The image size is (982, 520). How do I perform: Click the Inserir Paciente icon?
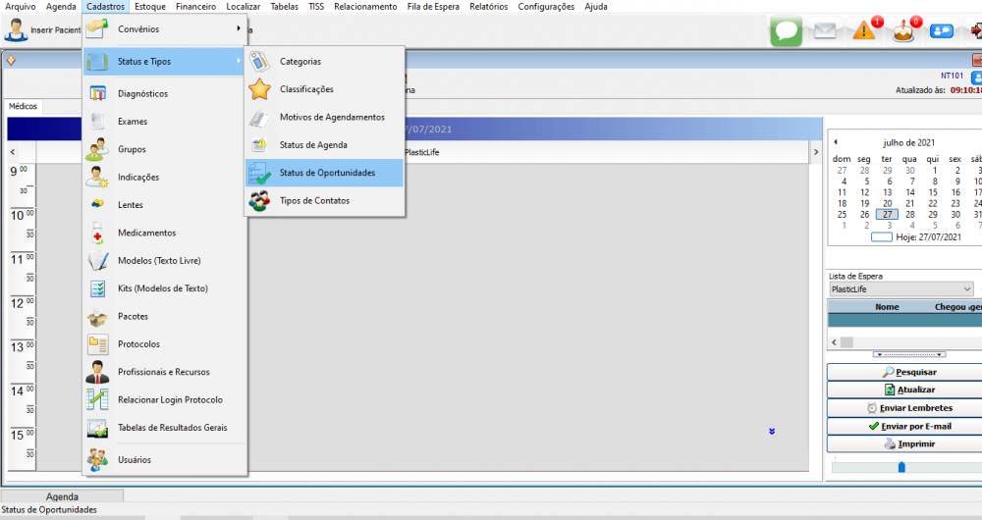(x=16, y=30)
